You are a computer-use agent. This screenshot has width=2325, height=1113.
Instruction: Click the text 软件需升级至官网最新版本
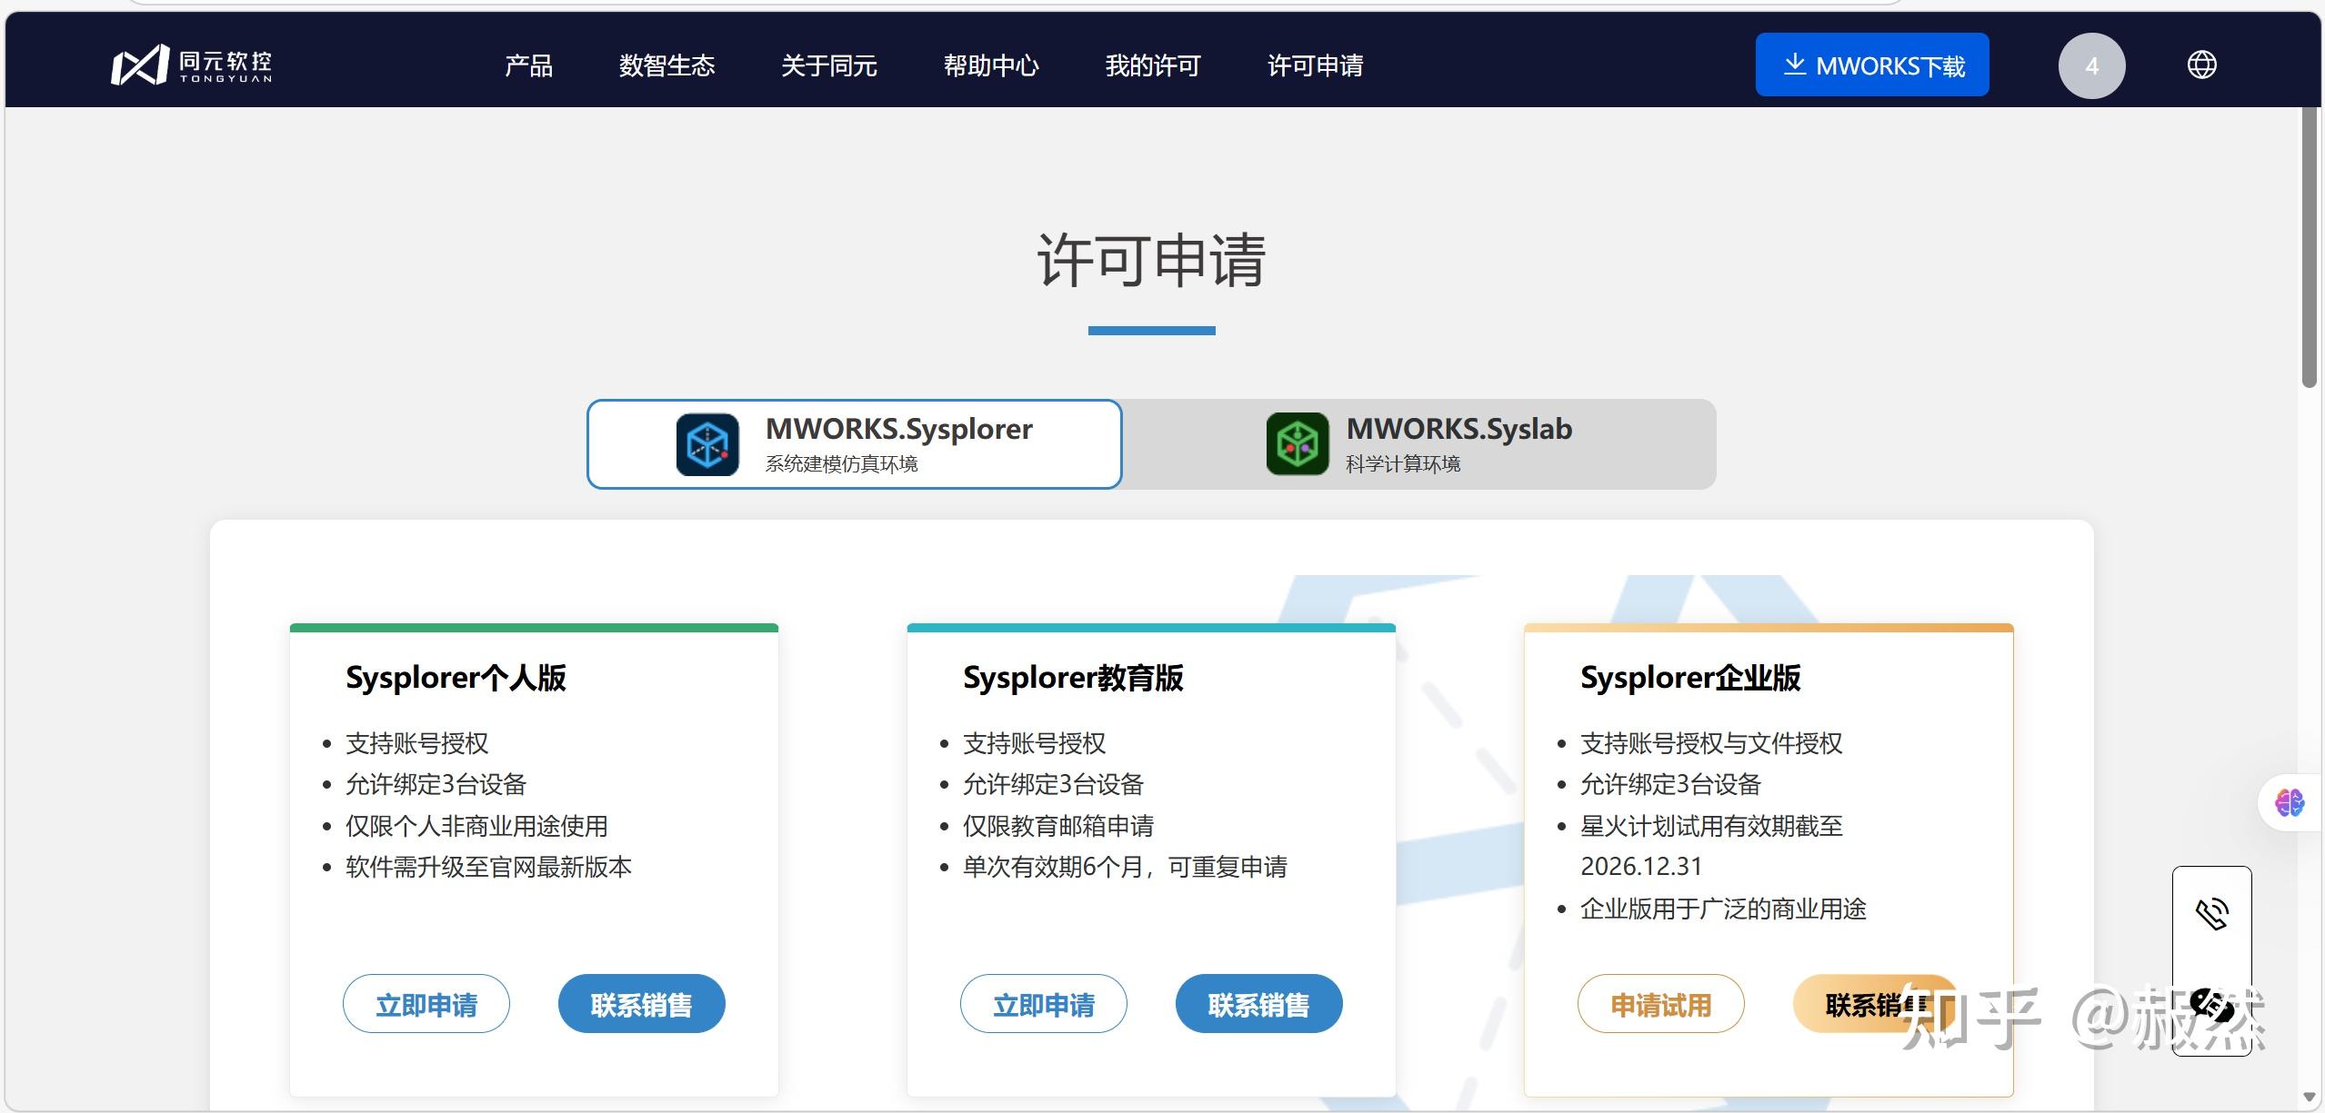[x=488, y=867]
